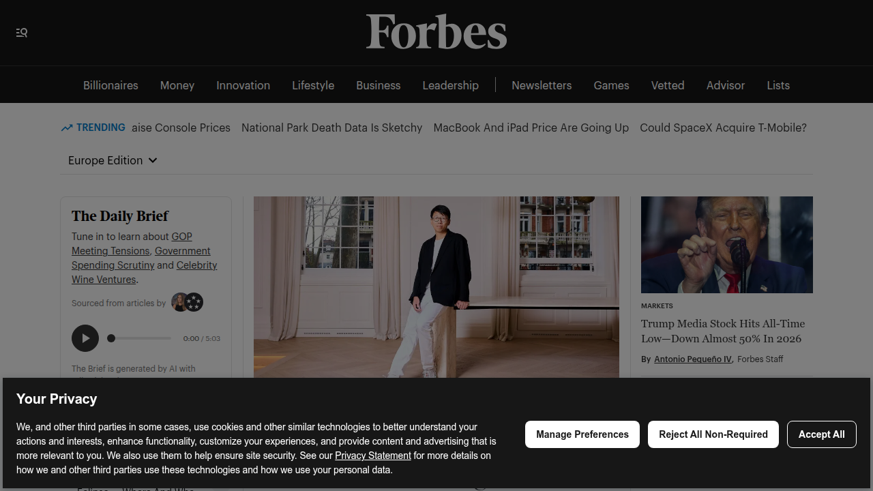The image size is (873, 491).
Task: Open the Money section
Action: point(177,85)
